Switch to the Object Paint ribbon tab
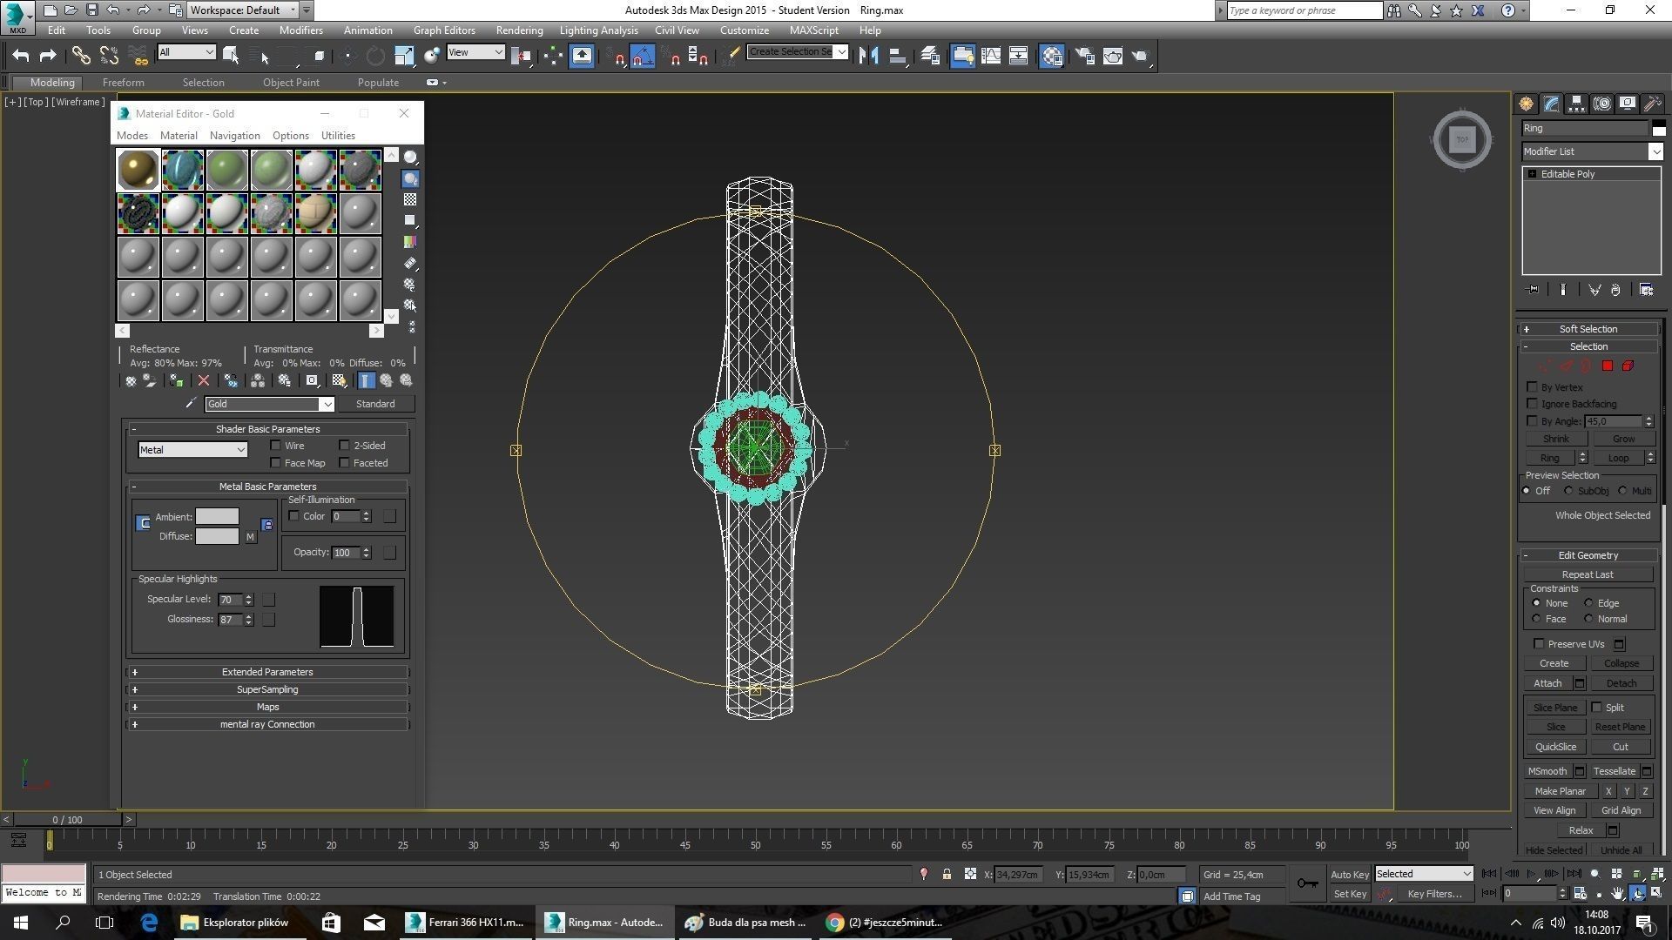This screenshot has height=940, width=1672. (291, 83)
